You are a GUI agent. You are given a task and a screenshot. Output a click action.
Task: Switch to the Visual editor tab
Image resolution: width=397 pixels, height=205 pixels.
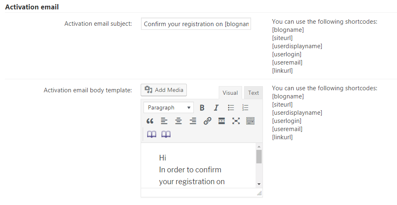[230, 93]
